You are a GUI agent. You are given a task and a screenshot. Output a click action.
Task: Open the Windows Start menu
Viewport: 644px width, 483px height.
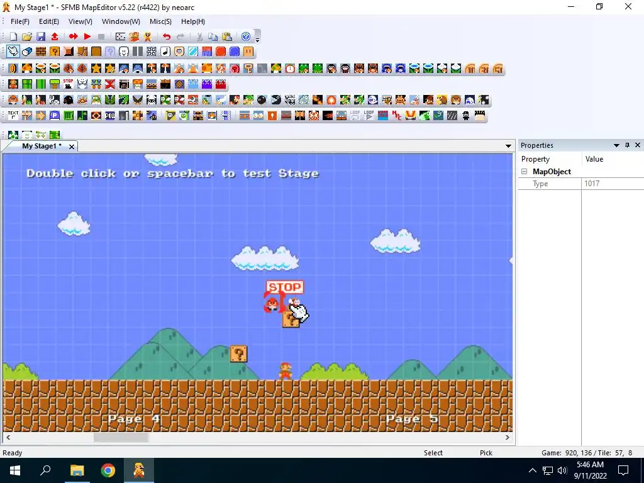pyautogui.click(x=15, y=470)
